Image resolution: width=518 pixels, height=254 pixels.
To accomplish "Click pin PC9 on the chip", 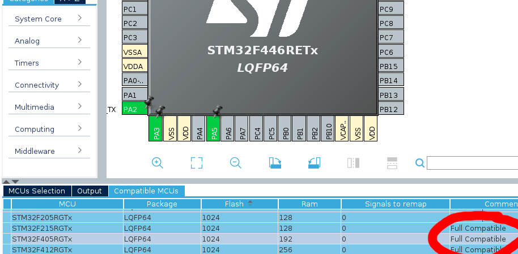I will 391,9.
